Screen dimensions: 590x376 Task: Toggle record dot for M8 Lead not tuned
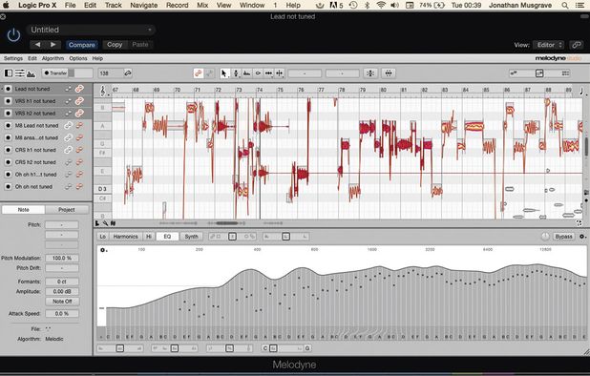point(8,126)
